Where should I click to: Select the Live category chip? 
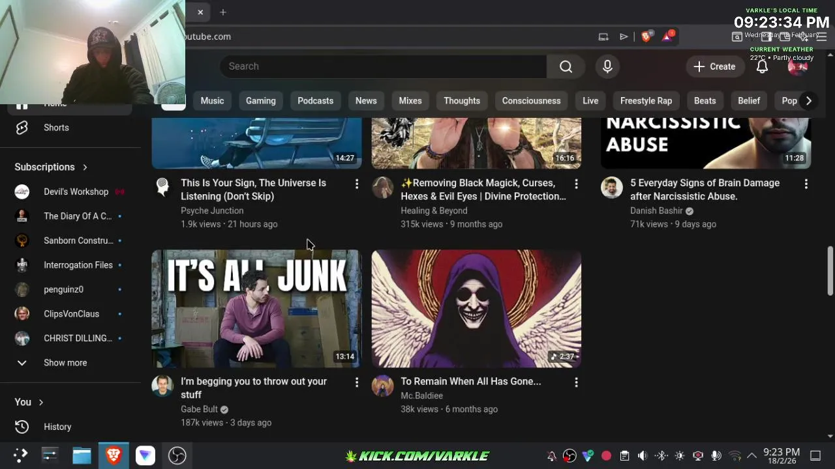pos(590,101)
